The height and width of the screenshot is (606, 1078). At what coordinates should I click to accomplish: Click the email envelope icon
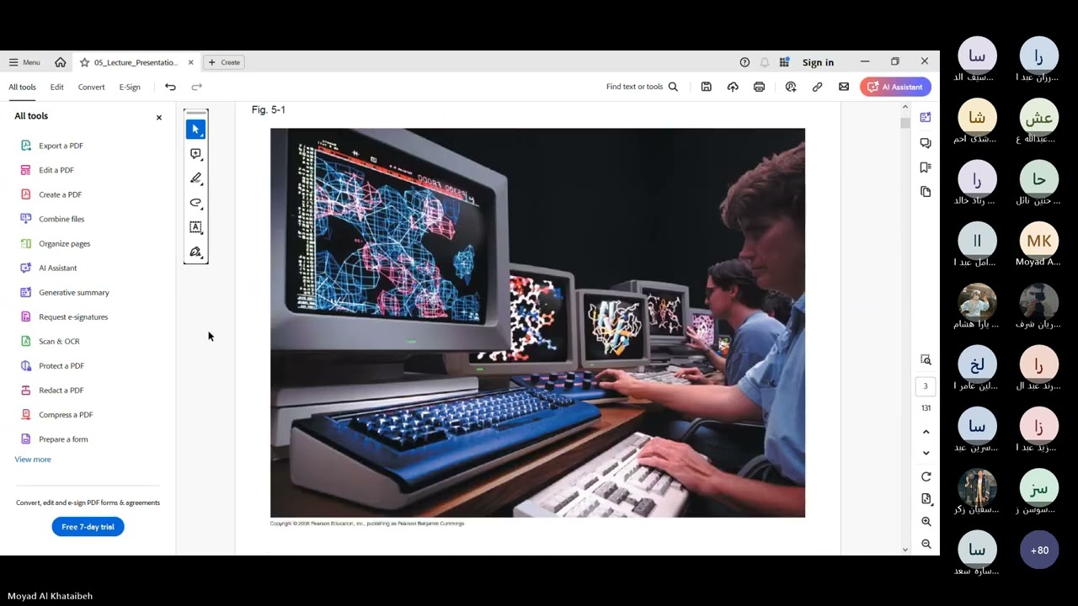tap(844, 87)
